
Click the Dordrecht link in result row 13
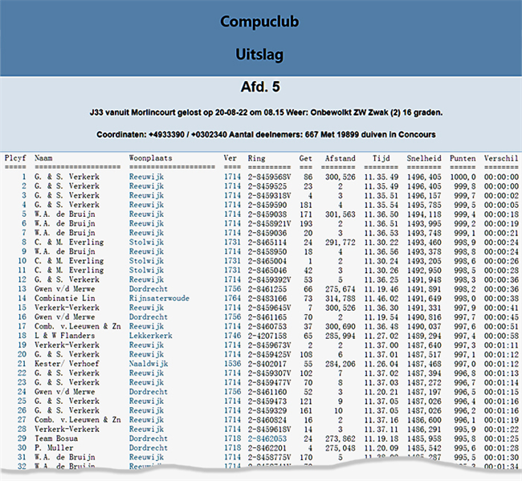click(149, 288)
